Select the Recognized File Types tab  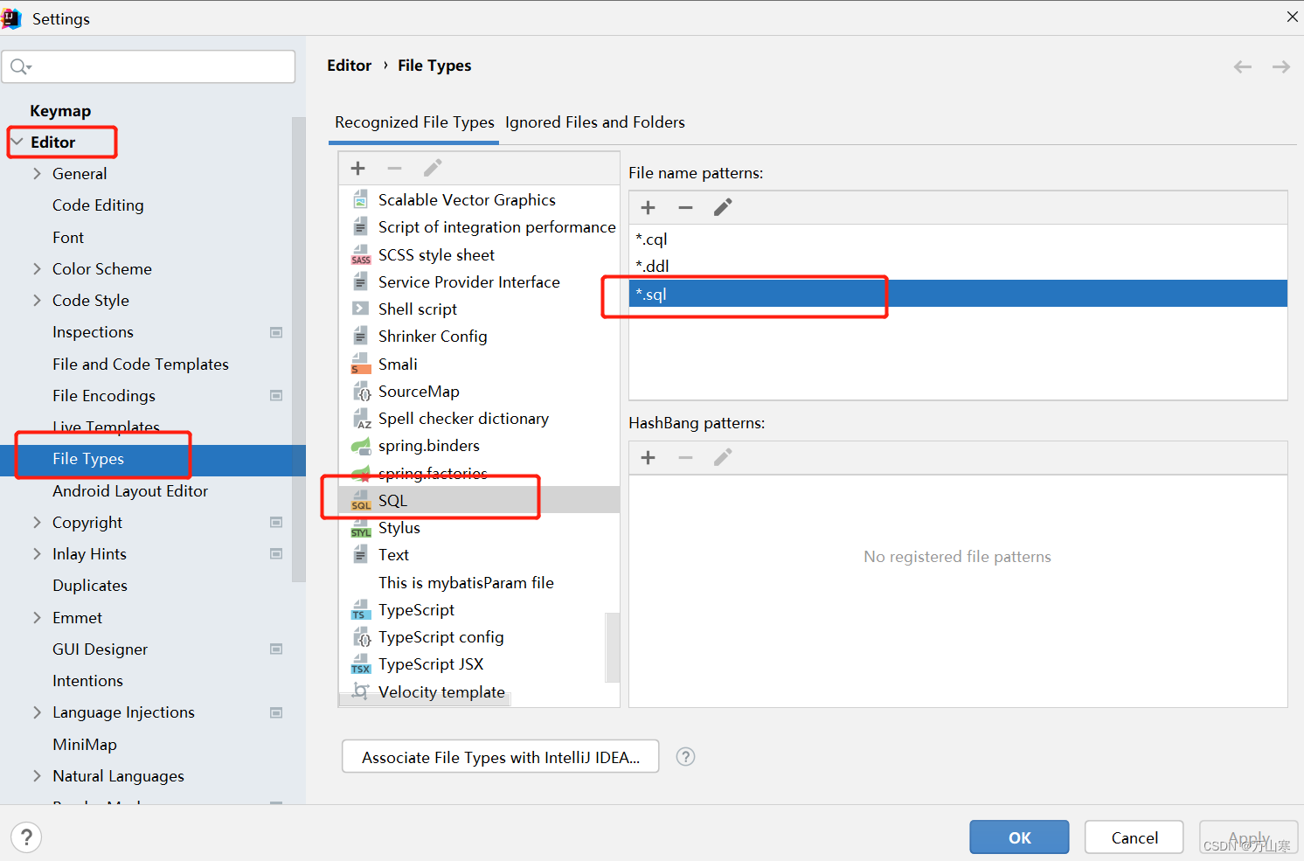click(x=413, y=122)
